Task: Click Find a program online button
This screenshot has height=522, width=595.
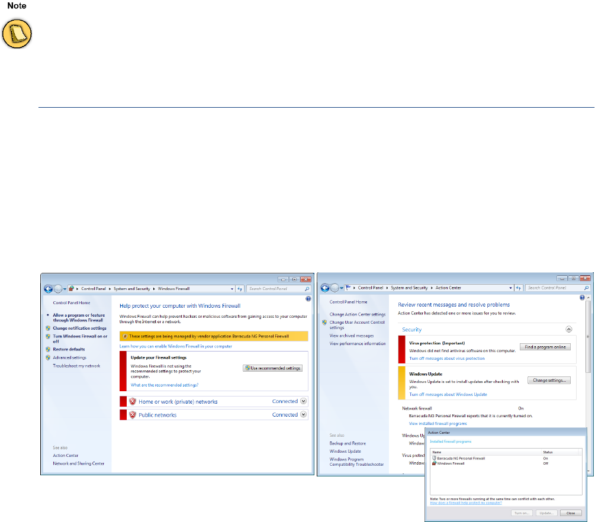Action: [x=545, y=347]
